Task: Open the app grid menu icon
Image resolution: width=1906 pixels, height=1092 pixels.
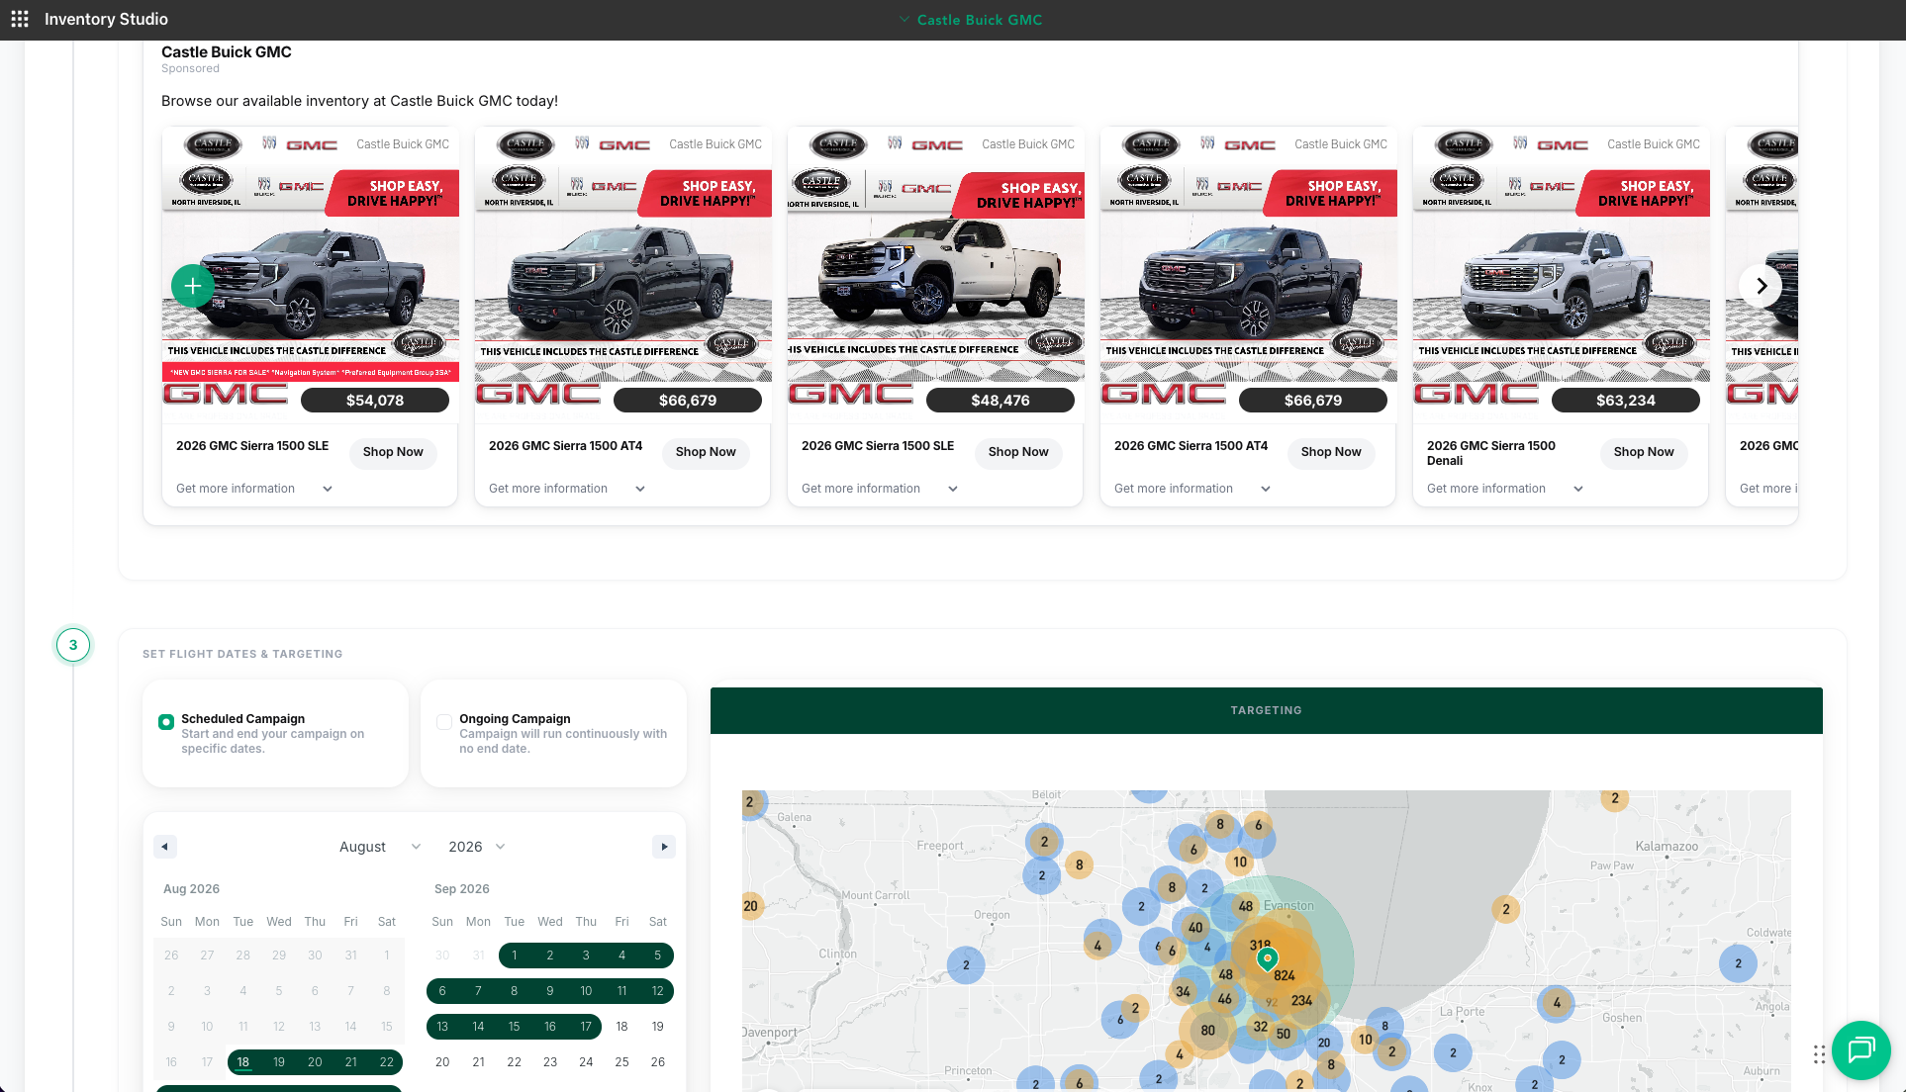Action: [20, 19]
